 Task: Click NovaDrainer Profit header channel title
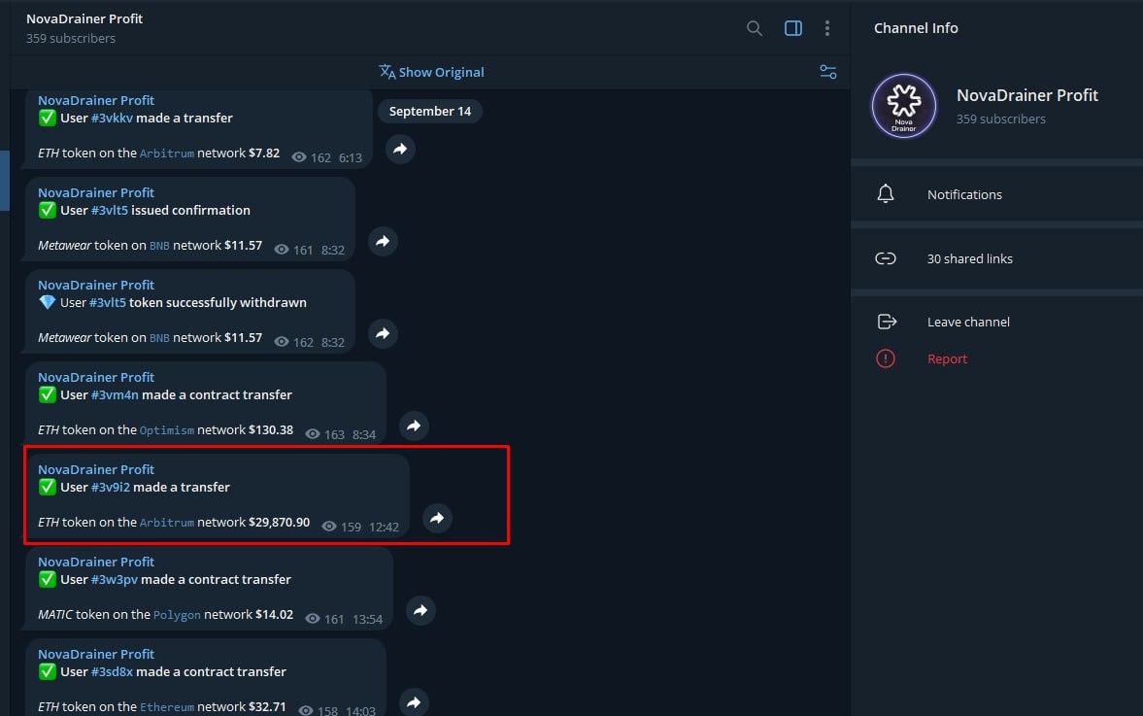(x=84, y=19)
